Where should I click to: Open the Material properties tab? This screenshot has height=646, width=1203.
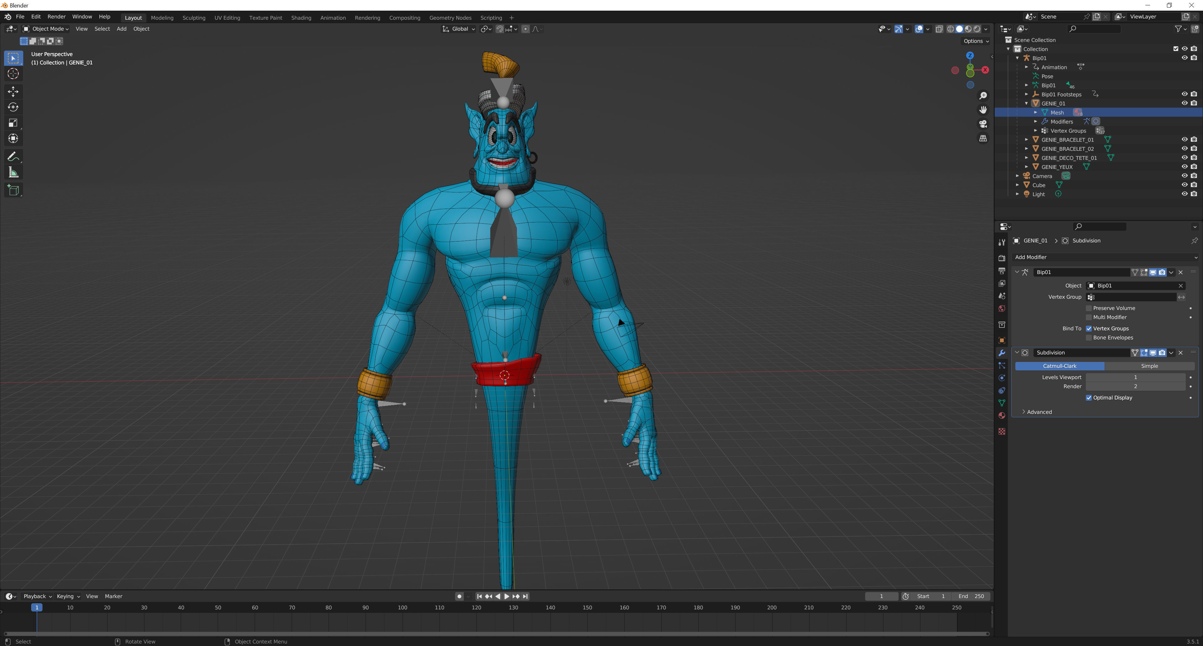click(1001, 415)
